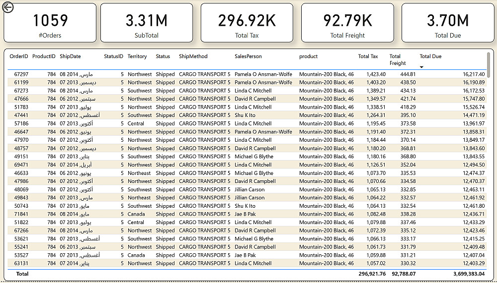Click total due value 12,423.46
497x283 pixels.
click(474, 230)
